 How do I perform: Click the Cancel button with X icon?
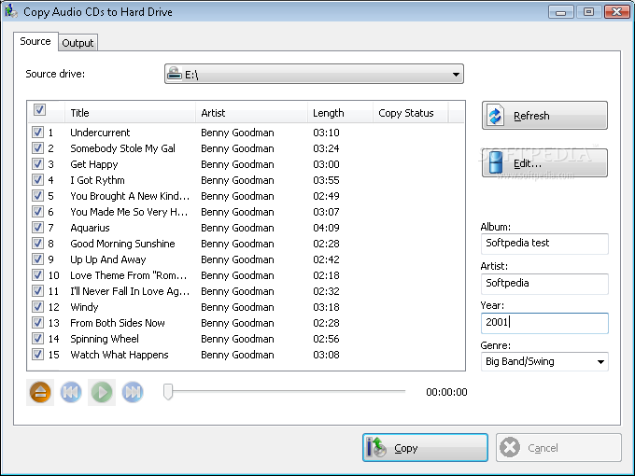click(x=558, y=448)
